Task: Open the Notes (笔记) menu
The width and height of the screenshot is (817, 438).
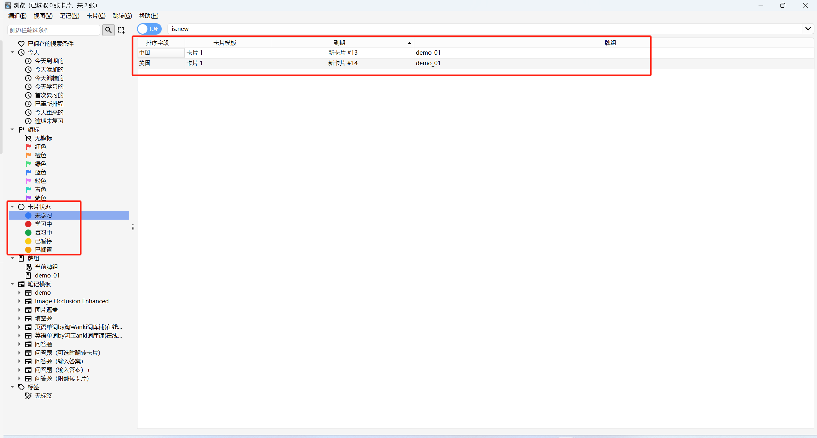Action: [x=69, y=16]
